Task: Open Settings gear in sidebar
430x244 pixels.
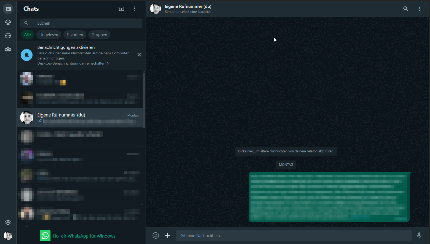Action: 8,222
